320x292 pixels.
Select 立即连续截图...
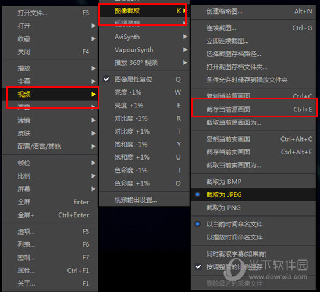[x=253, y=41]
